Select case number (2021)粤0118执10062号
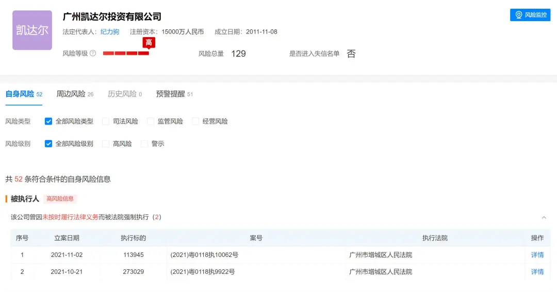This screenshot has width=557, height=292. click(x=204, y=255)
